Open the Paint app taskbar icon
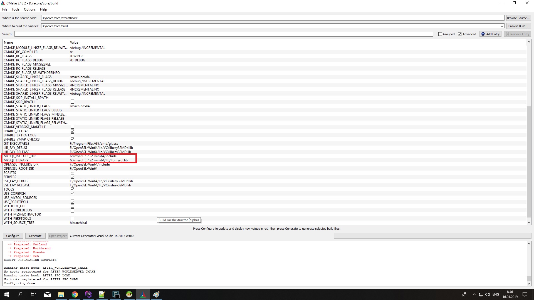The image size is (534, 300). (x=156, y=294)
